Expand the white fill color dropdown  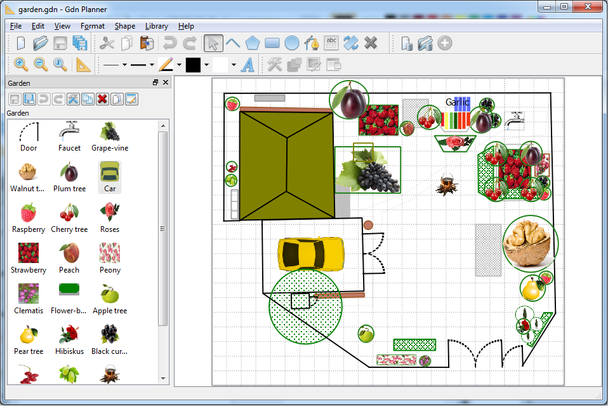(234, 65)
